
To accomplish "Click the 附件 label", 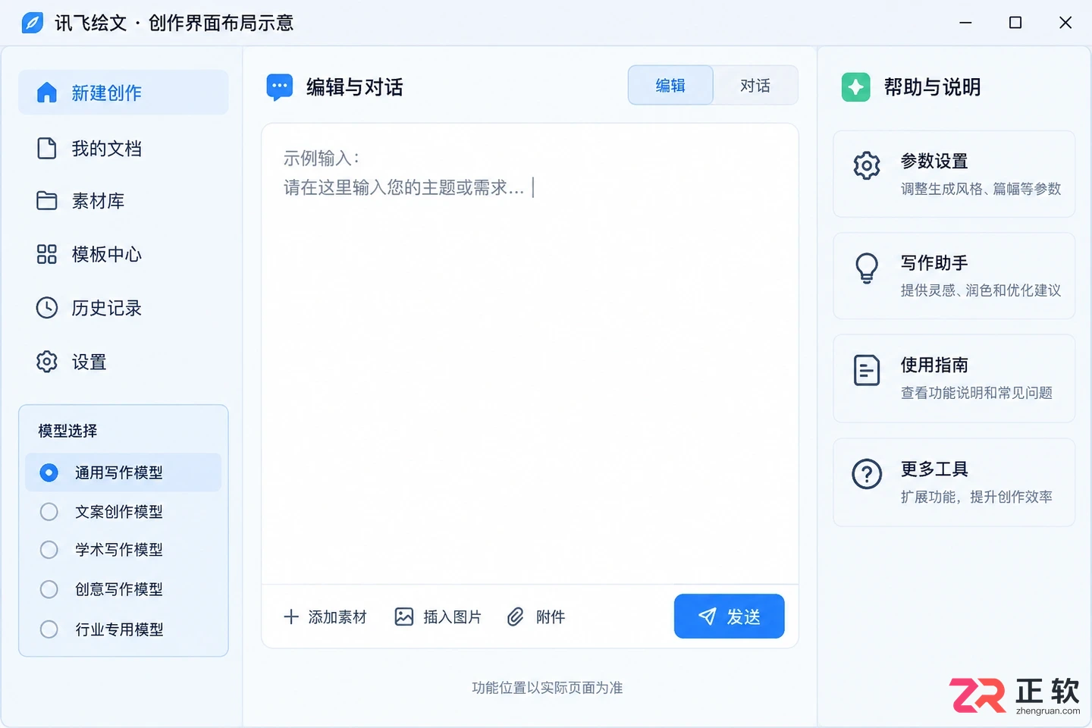I will coord(551,617).
